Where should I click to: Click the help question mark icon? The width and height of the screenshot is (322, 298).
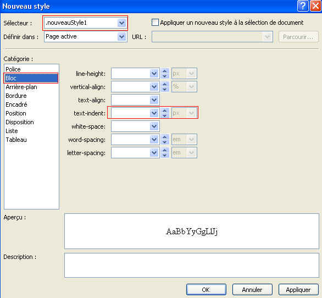click(x=303, y=5)
